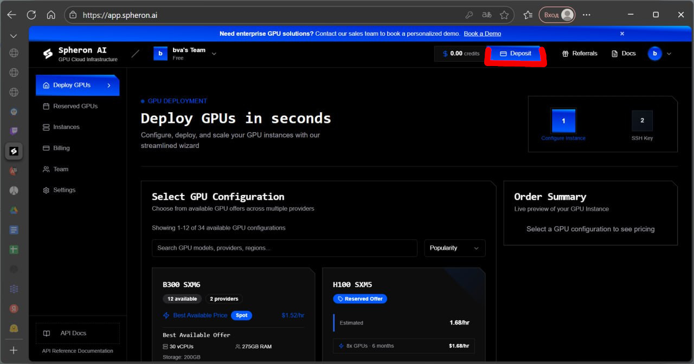Focus the Search GPU models field
694x364 pixels.
284,248
